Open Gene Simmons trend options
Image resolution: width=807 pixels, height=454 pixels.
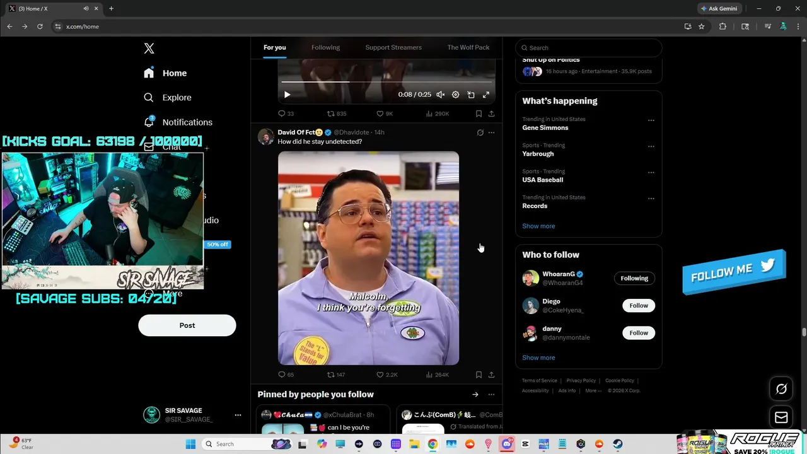tap(651, 120)
